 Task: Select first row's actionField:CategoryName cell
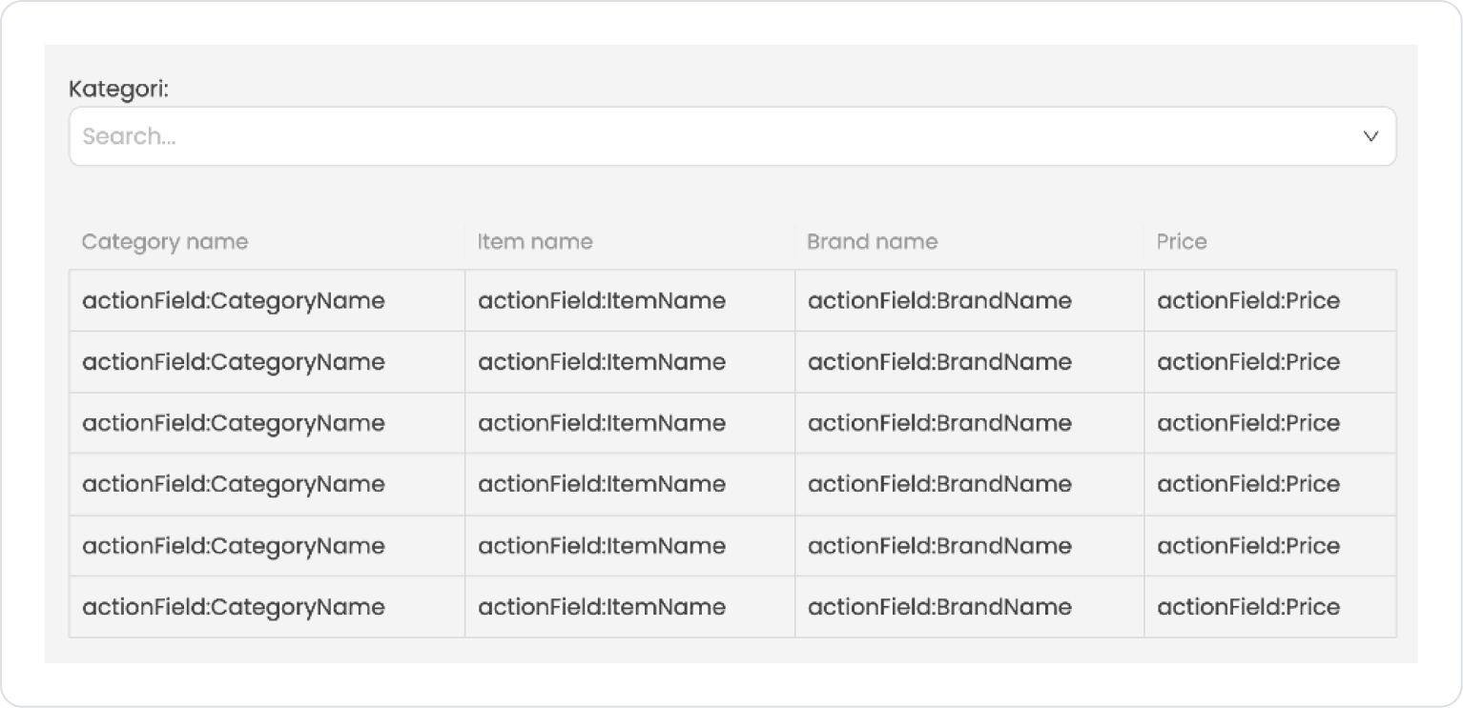234,301
